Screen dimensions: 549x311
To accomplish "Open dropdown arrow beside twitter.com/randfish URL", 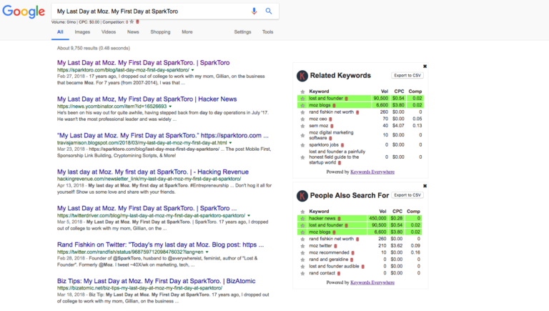I will coord(207,252).
